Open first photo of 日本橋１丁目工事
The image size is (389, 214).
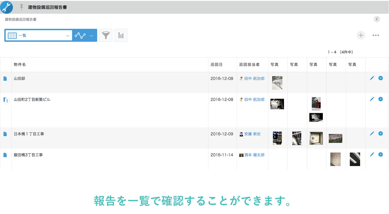(277, 138)
